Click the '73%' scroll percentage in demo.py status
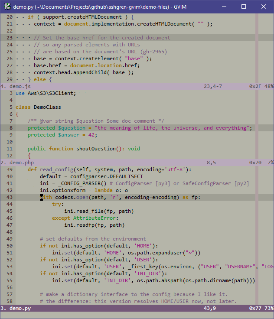Viewport: 274px width, 319px height. [269, 308]
